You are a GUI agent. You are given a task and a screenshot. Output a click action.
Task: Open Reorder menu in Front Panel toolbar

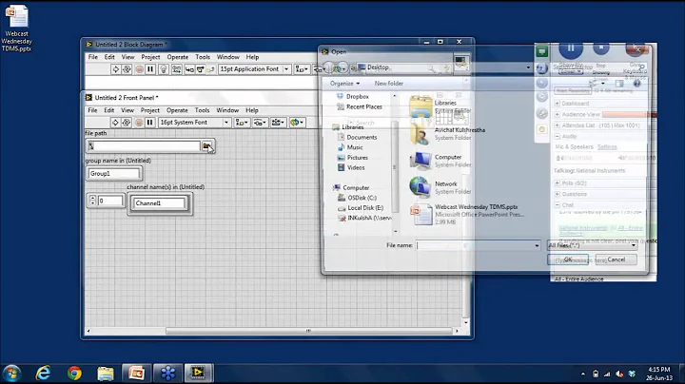pos(297,123)
